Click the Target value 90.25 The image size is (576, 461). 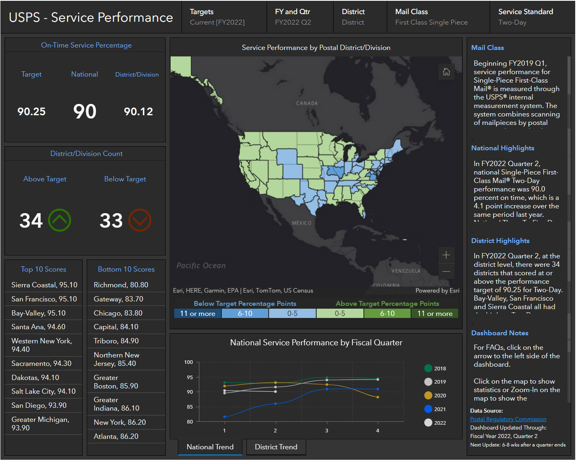[x=31, y=112]
